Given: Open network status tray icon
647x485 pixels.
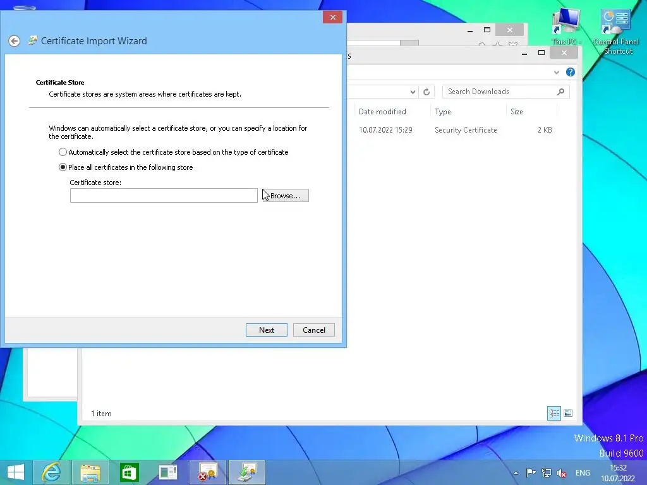Looking at the screenshot, I should click(x=547, y=472).
